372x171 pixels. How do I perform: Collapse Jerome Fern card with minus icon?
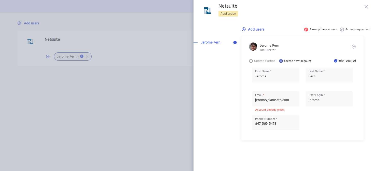(353, 47)
